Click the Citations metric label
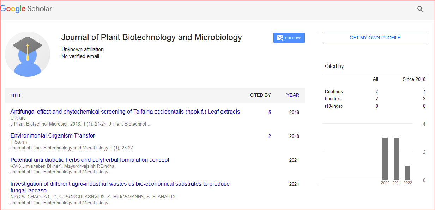Viewport: 435px width, 210px height. (334, 91)
